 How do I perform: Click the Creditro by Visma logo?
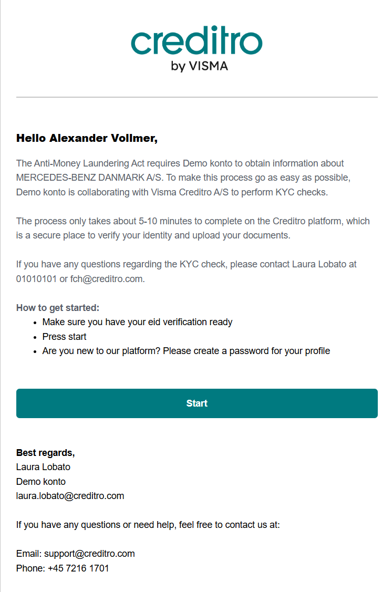pos(197,49)
